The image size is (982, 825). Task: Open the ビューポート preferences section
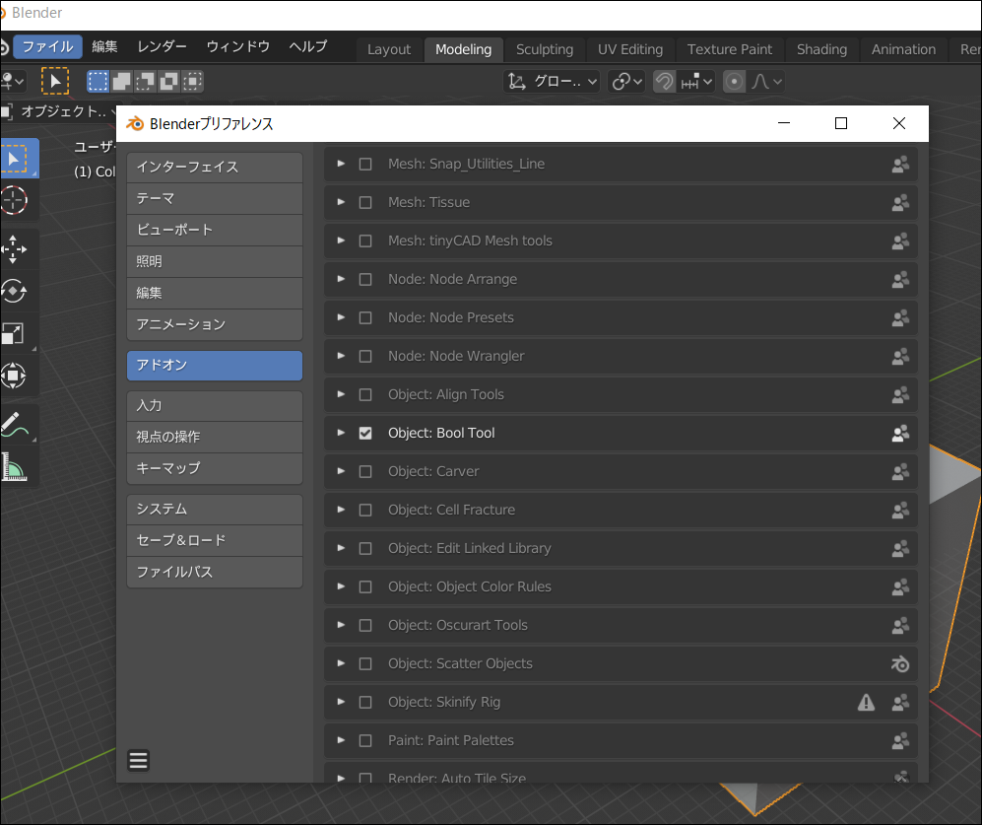click(215, 230)
